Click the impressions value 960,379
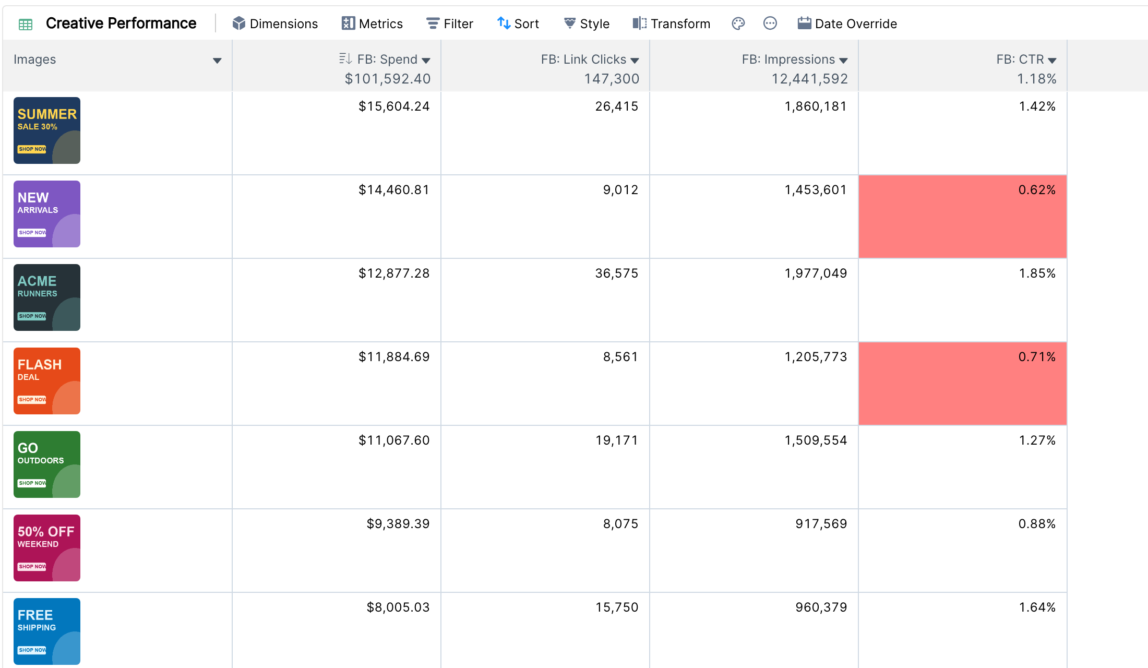This screenshot has width=1148, height=668. 821,607
